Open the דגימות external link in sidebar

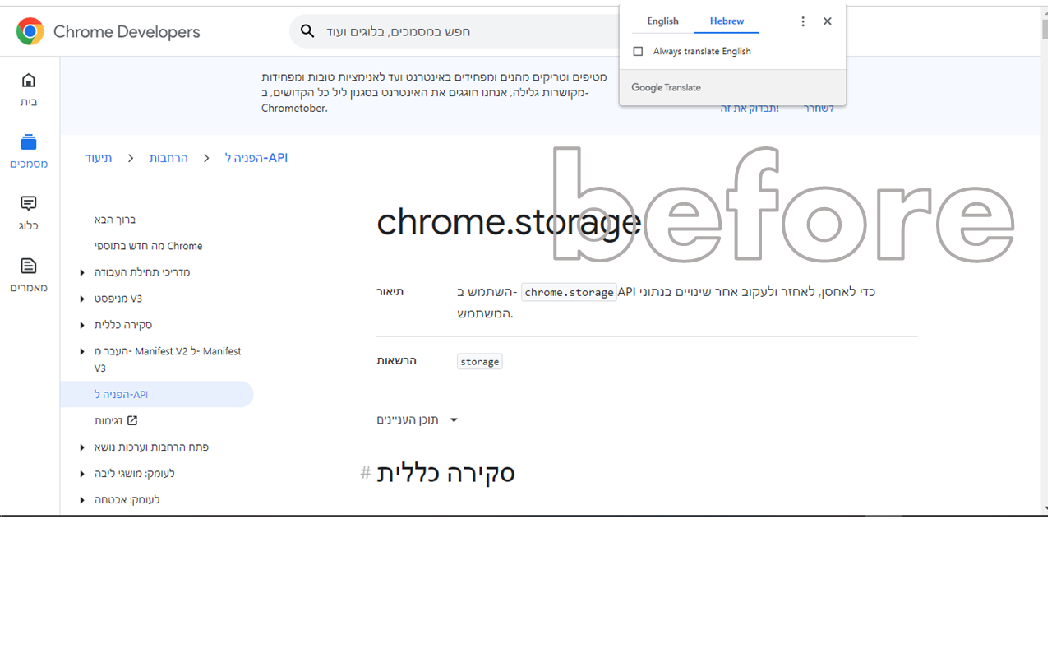(x=116, y=420)
